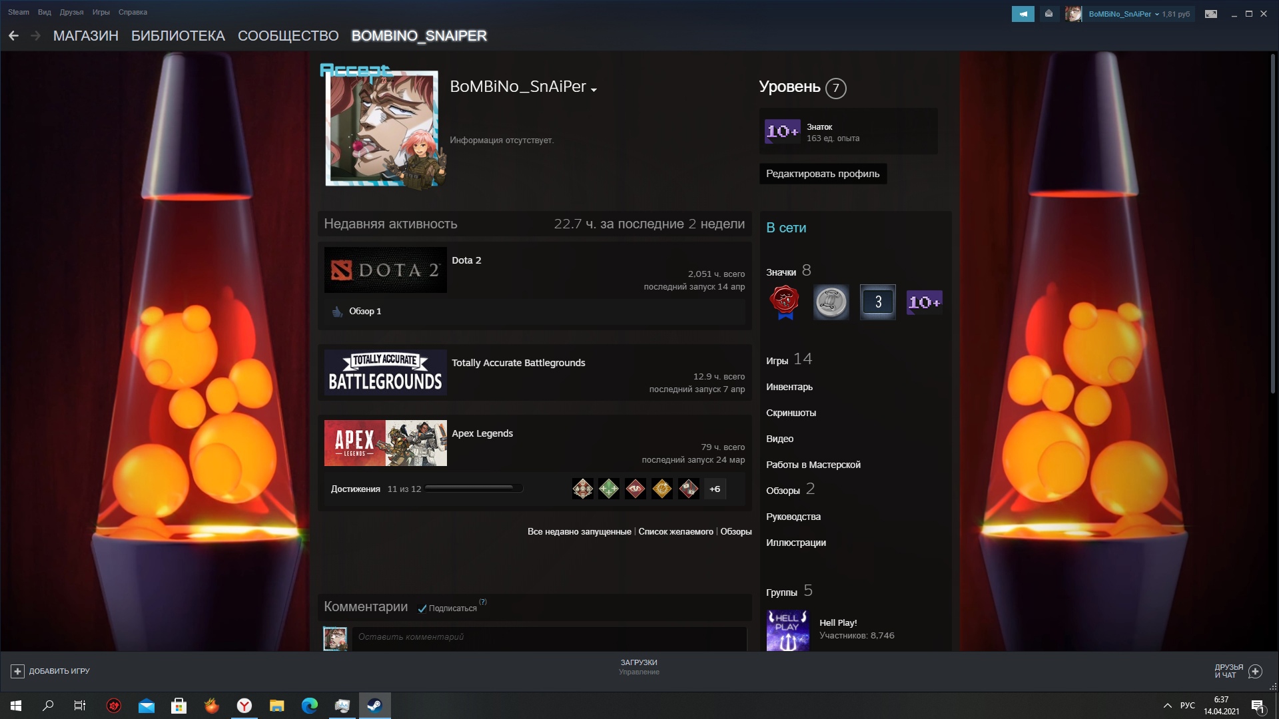The width and height of the screenshot is (1279, 719).
Task: Open Totally Accurate Battlegrounds banner
Action: tap(386, 373)
